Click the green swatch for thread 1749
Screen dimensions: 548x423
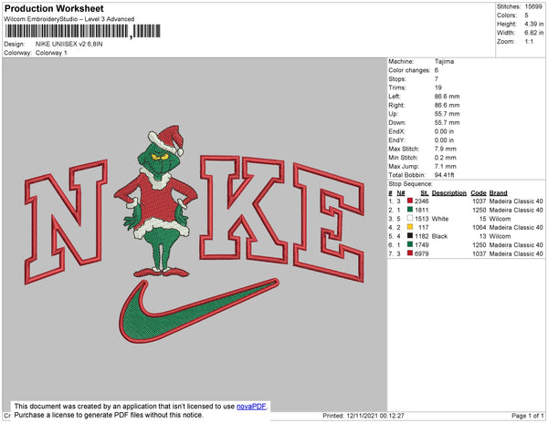[x=409, y=244]
